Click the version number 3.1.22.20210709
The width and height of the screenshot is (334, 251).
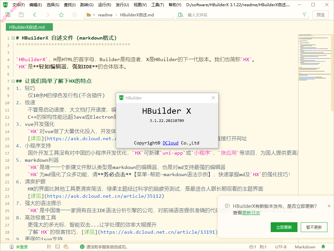[167, 121]
